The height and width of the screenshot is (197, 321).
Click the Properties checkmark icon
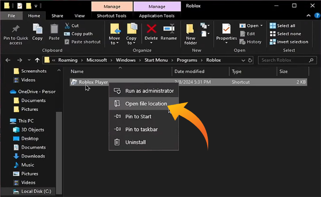pyautogui.click(x=226, y=29)
